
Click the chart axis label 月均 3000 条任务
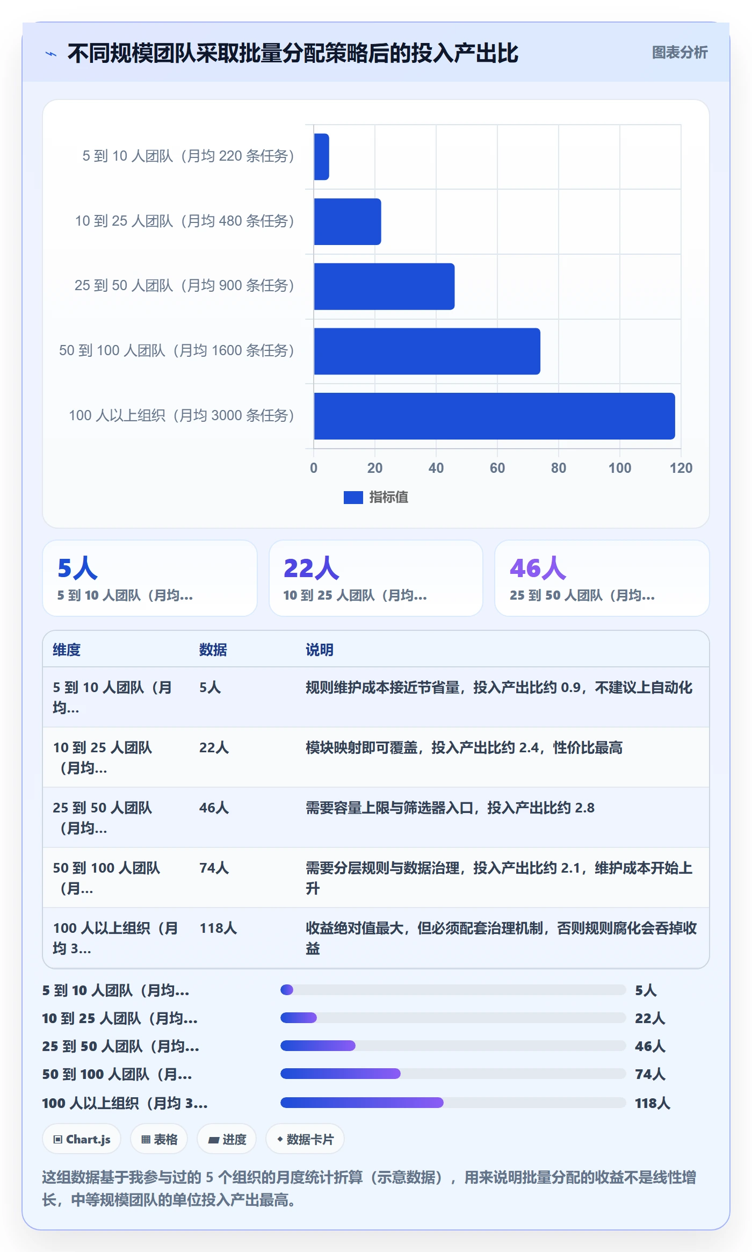(182, 415)
